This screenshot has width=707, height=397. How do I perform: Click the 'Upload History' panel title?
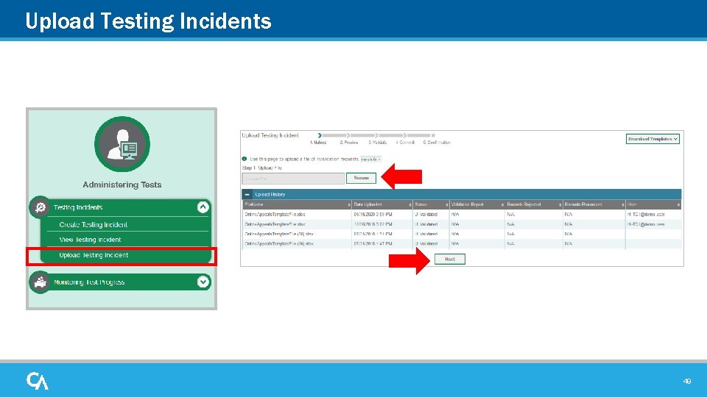click(x=270, y=194)
